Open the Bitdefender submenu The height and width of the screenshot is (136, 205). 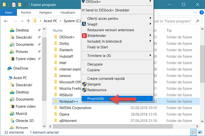pyautogui.click(x=117, y=35)
